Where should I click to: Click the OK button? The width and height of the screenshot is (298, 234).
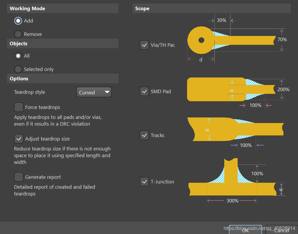tap(245, 230)
